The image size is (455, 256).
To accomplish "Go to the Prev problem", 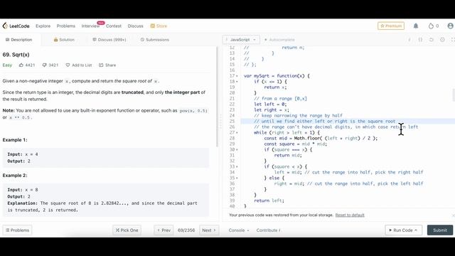I will pyautogui.click(x=164, y=230).
